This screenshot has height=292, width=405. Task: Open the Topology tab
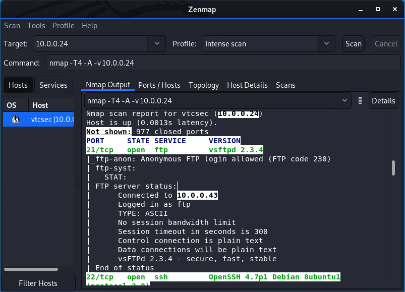coord(204,85)
